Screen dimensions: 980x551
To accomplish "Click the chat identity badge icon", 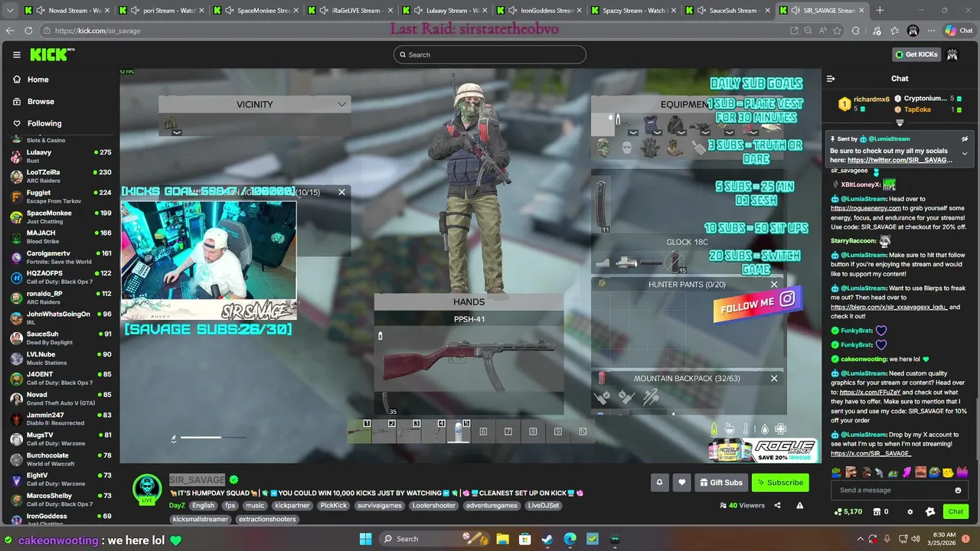I will click(929, 512).
